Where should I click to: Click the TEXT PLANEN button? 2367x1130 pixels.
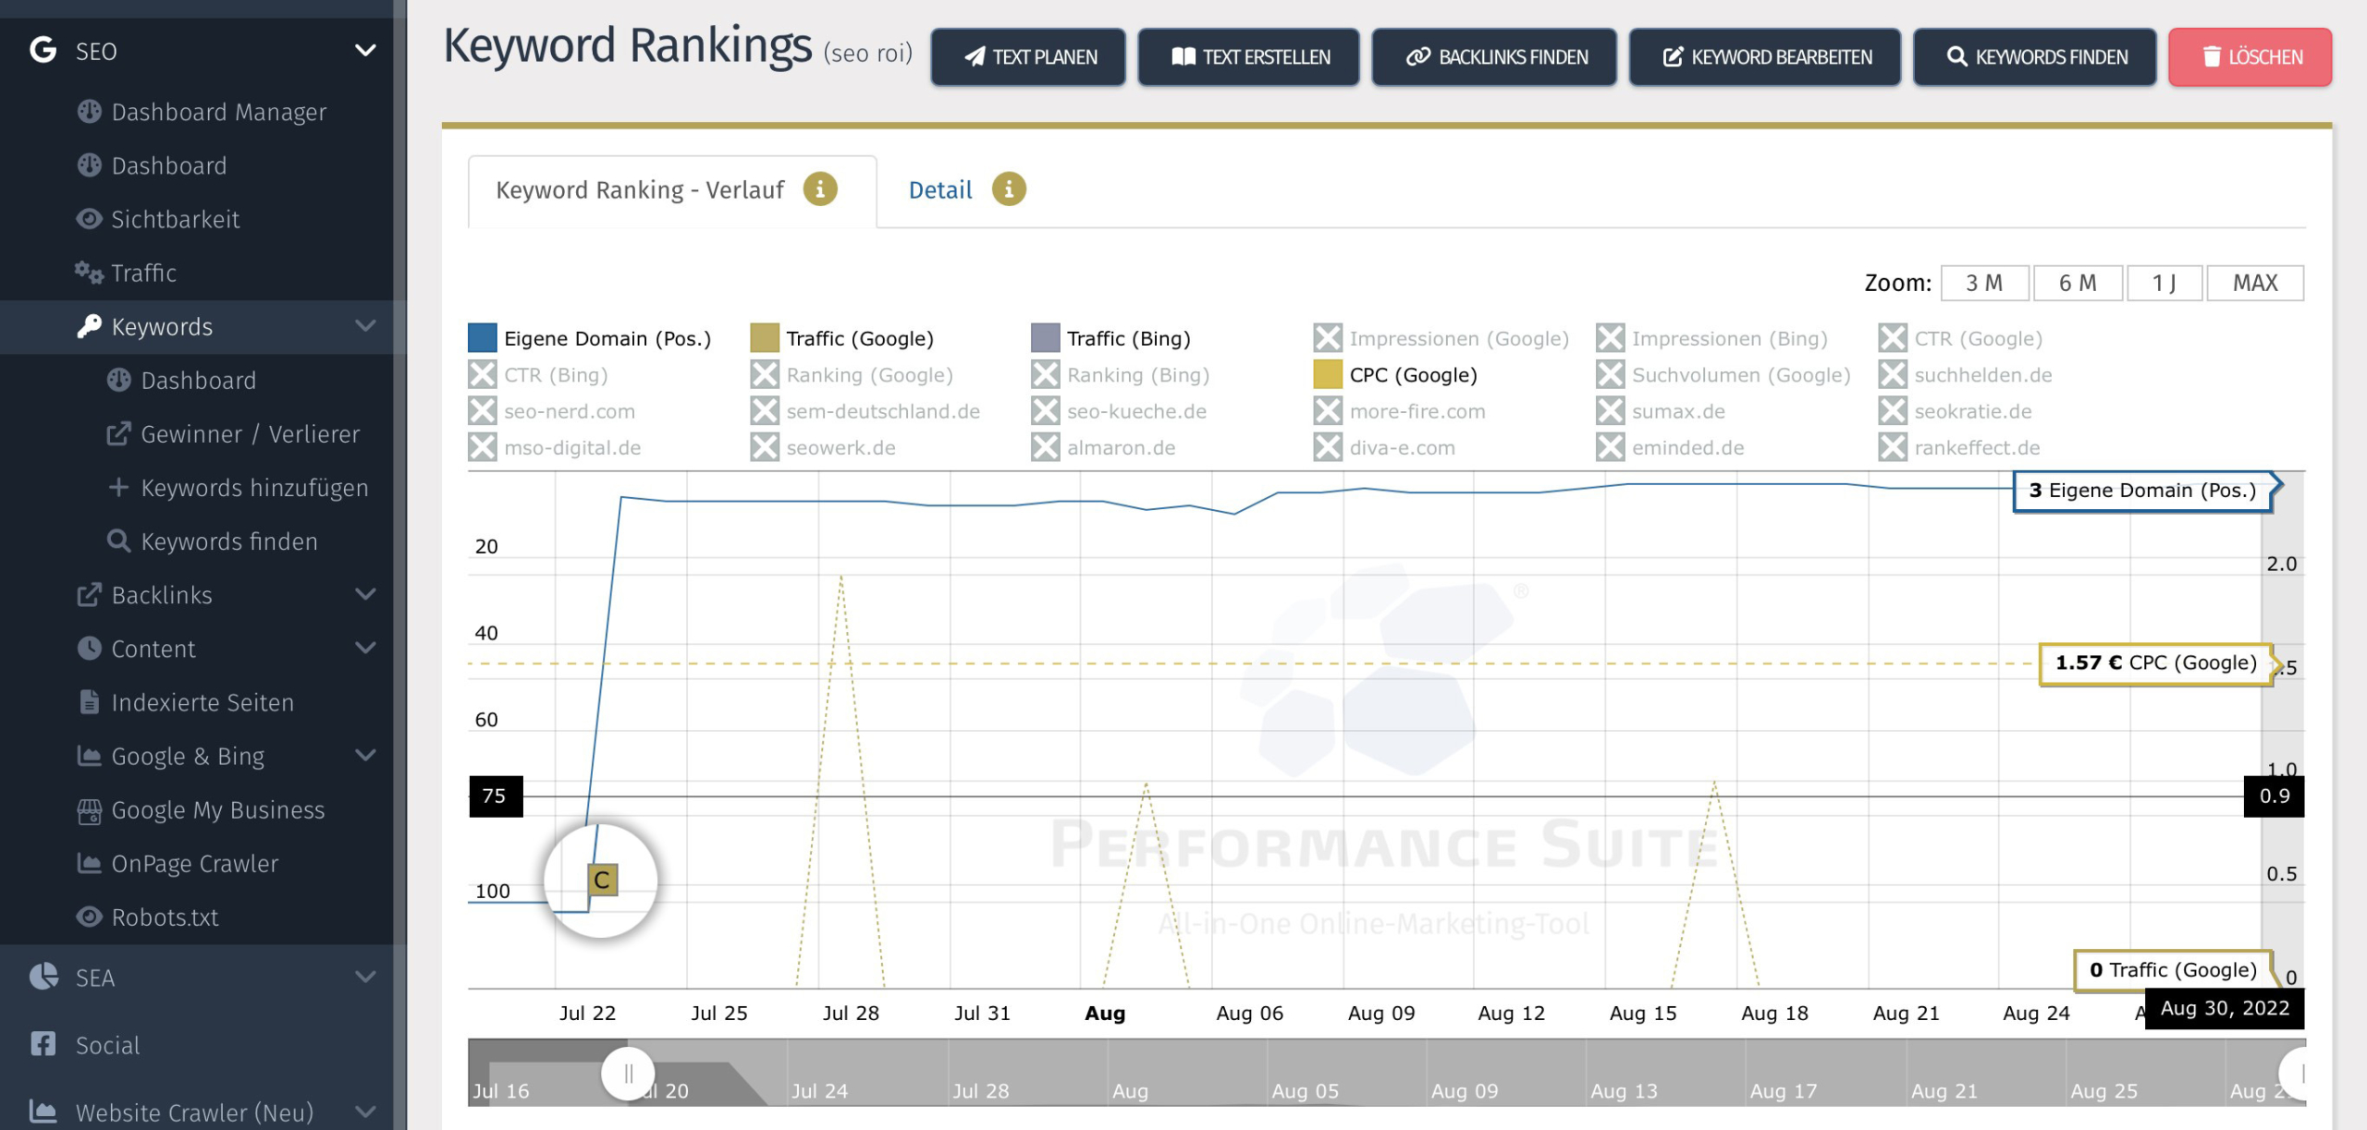click(x=1028, y=57)
